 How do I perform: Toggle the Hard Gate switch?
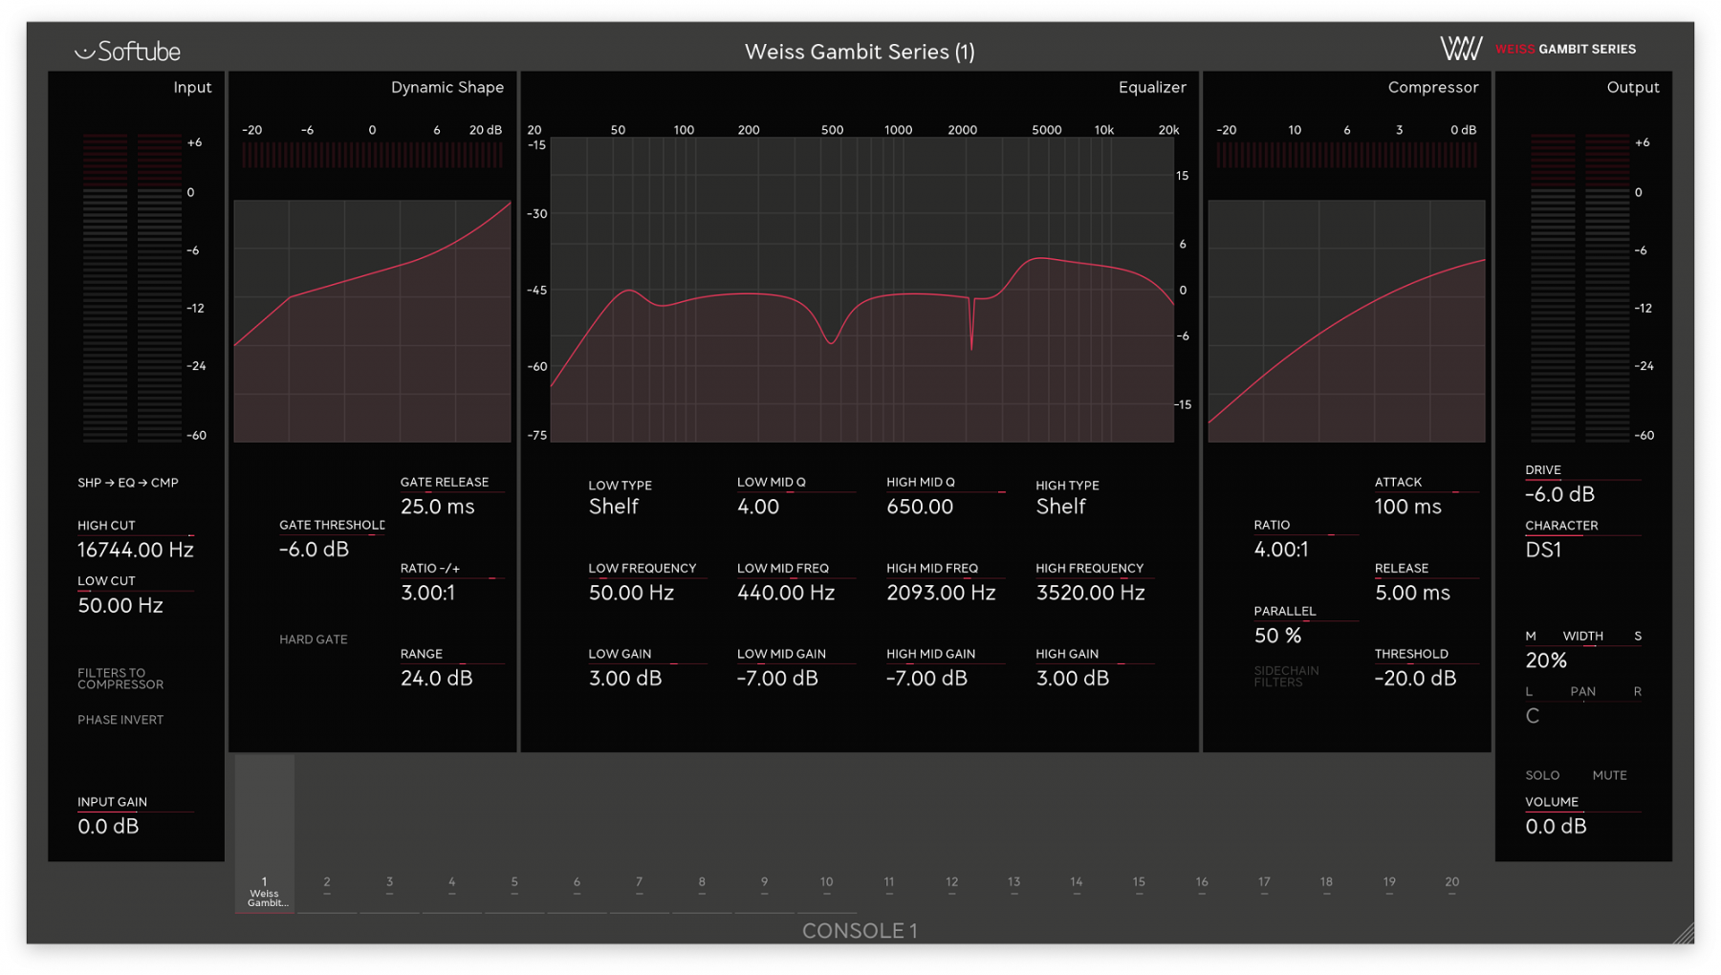pos(313,639)
